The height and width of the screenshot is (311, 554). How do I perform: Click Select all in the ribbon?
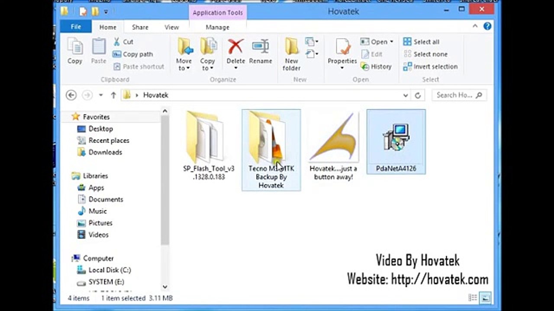(421, 42)
